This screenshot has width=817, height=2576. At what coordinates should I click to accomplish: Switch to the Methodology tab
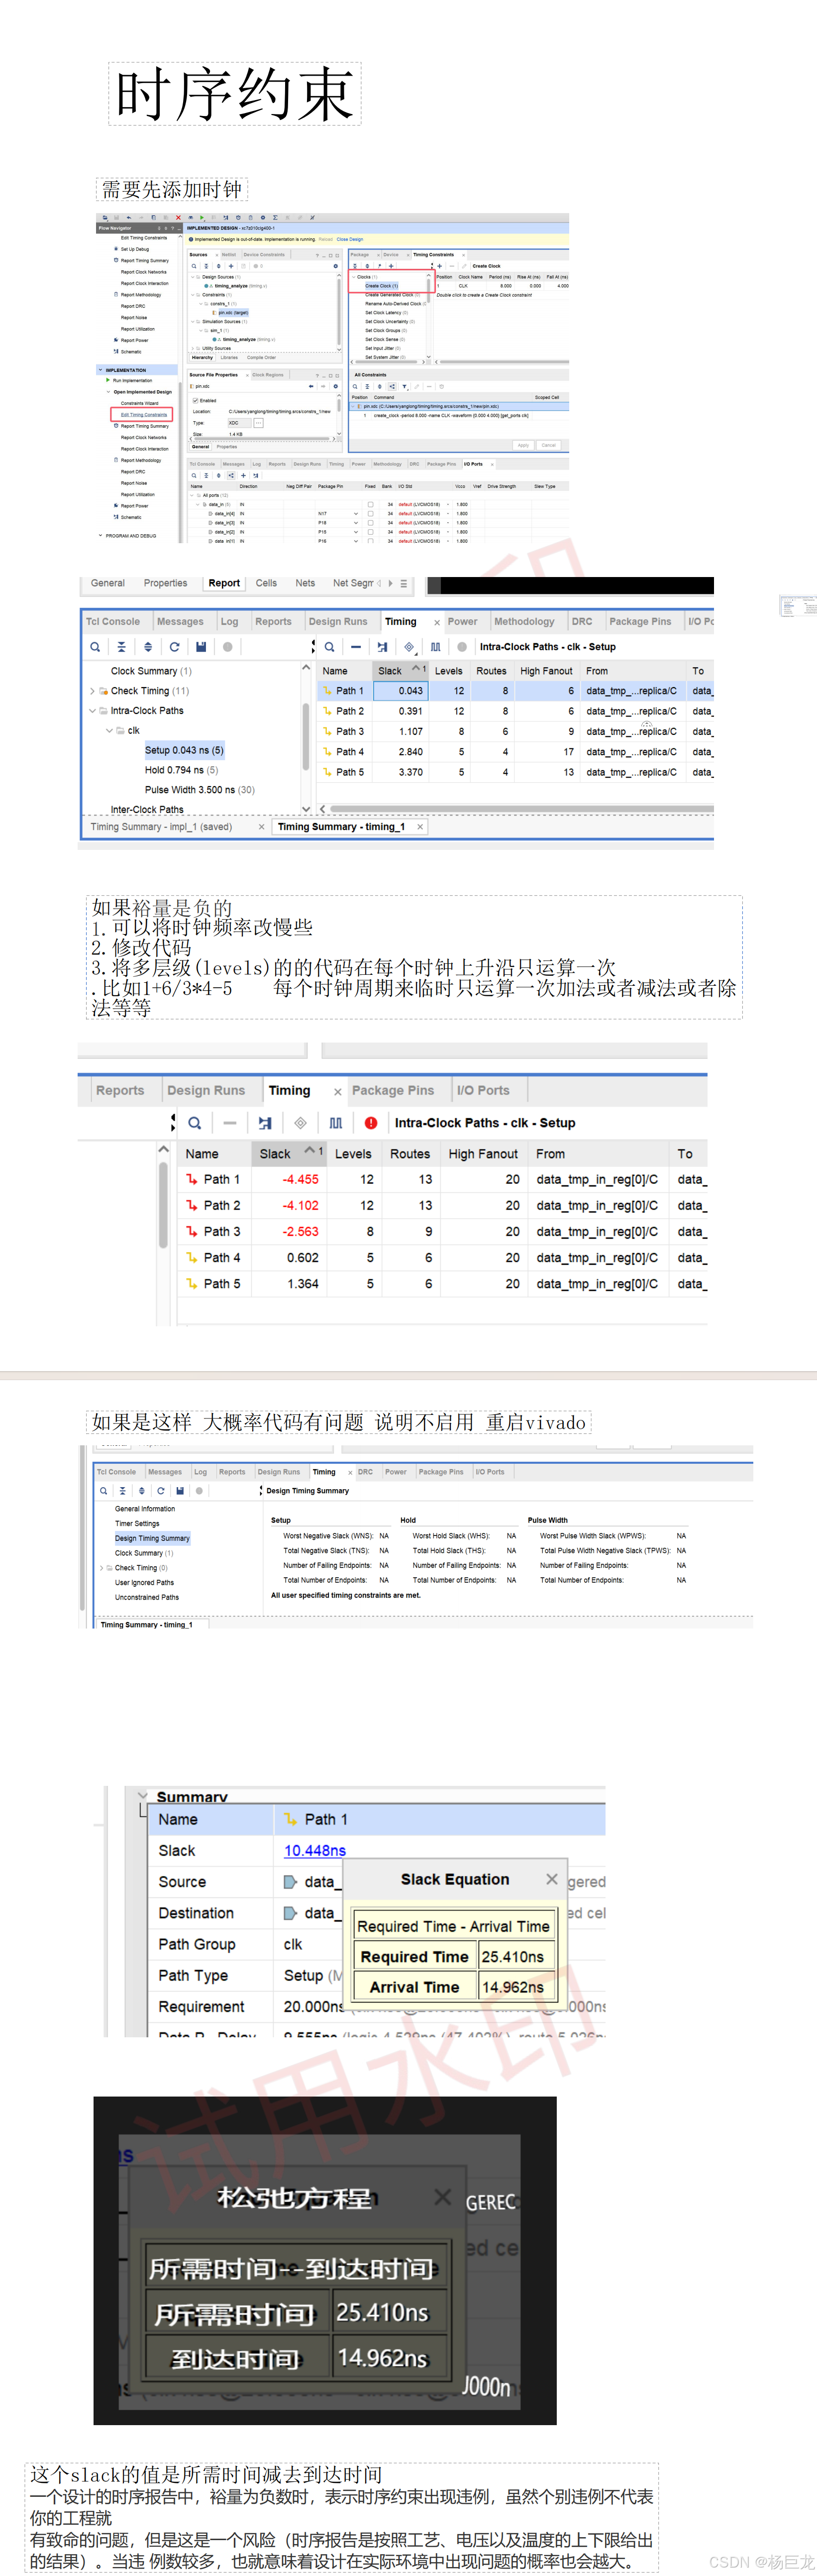coord(524,621)
